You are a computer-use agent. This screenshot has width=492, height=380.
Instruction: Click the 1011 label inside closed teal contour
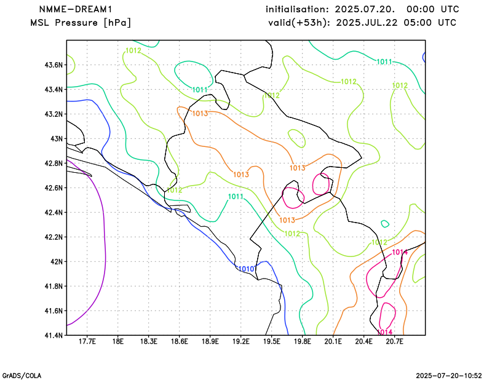pyautogui.click(x=200, y=90)
